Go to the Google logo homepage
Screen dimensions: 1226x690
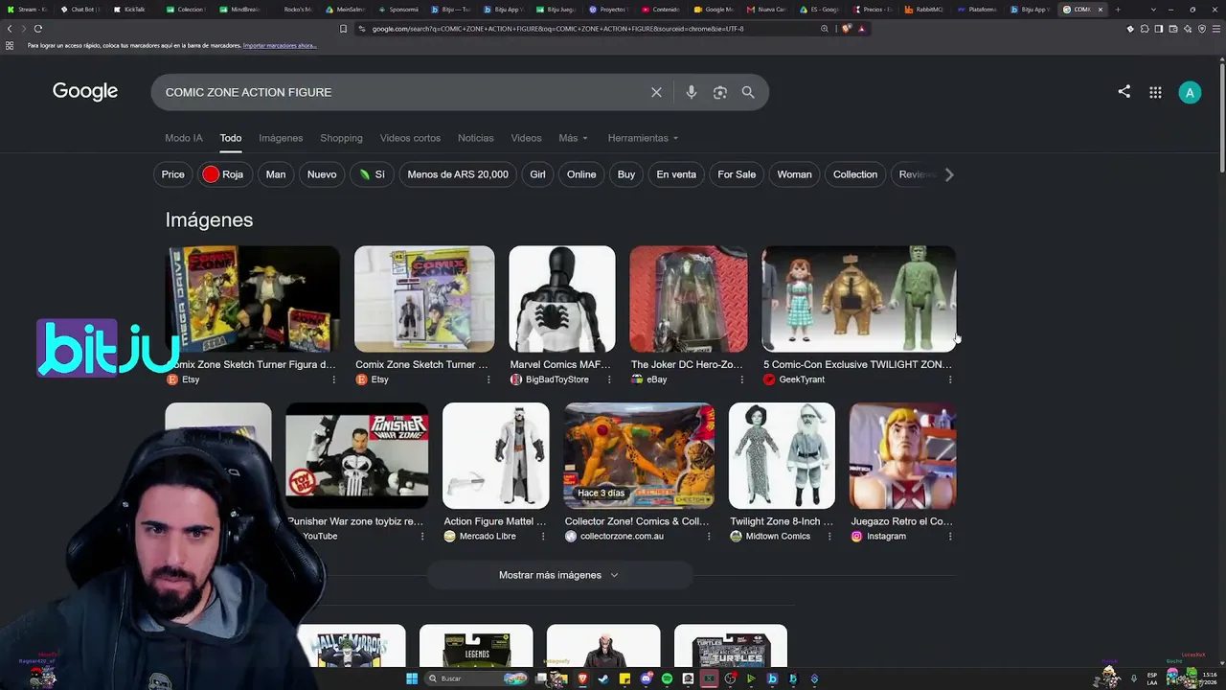tap(85, 91)
